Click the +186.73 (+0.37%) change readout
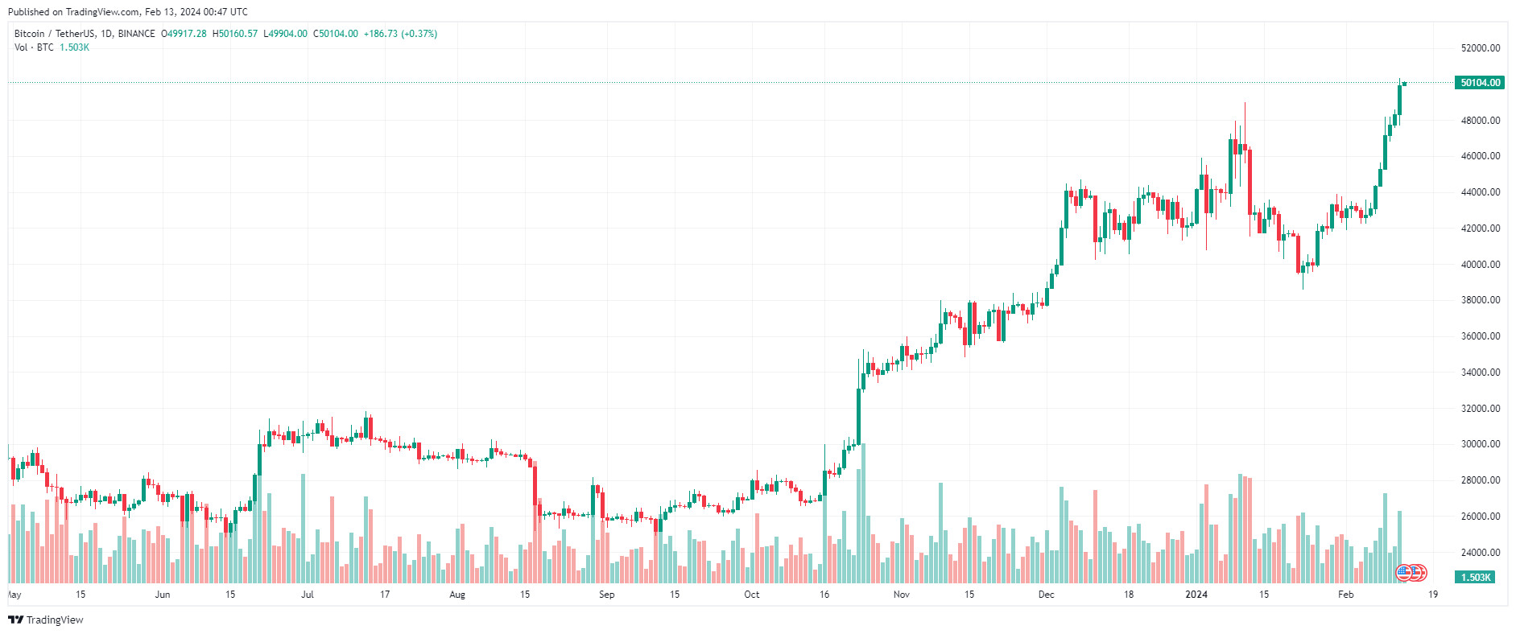Screen dimensions: 1516x634 tap(400, 34)
